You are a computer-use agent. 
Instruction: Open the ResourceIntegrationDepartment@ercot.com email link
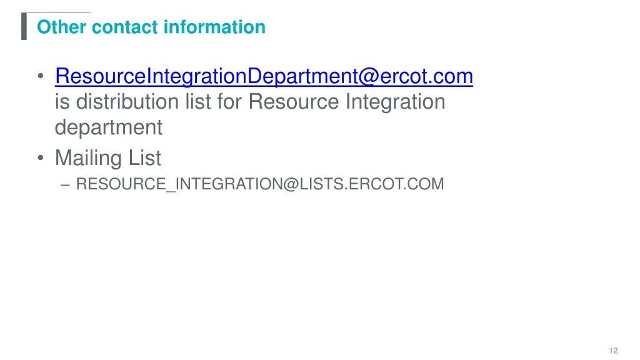(263, 76)
